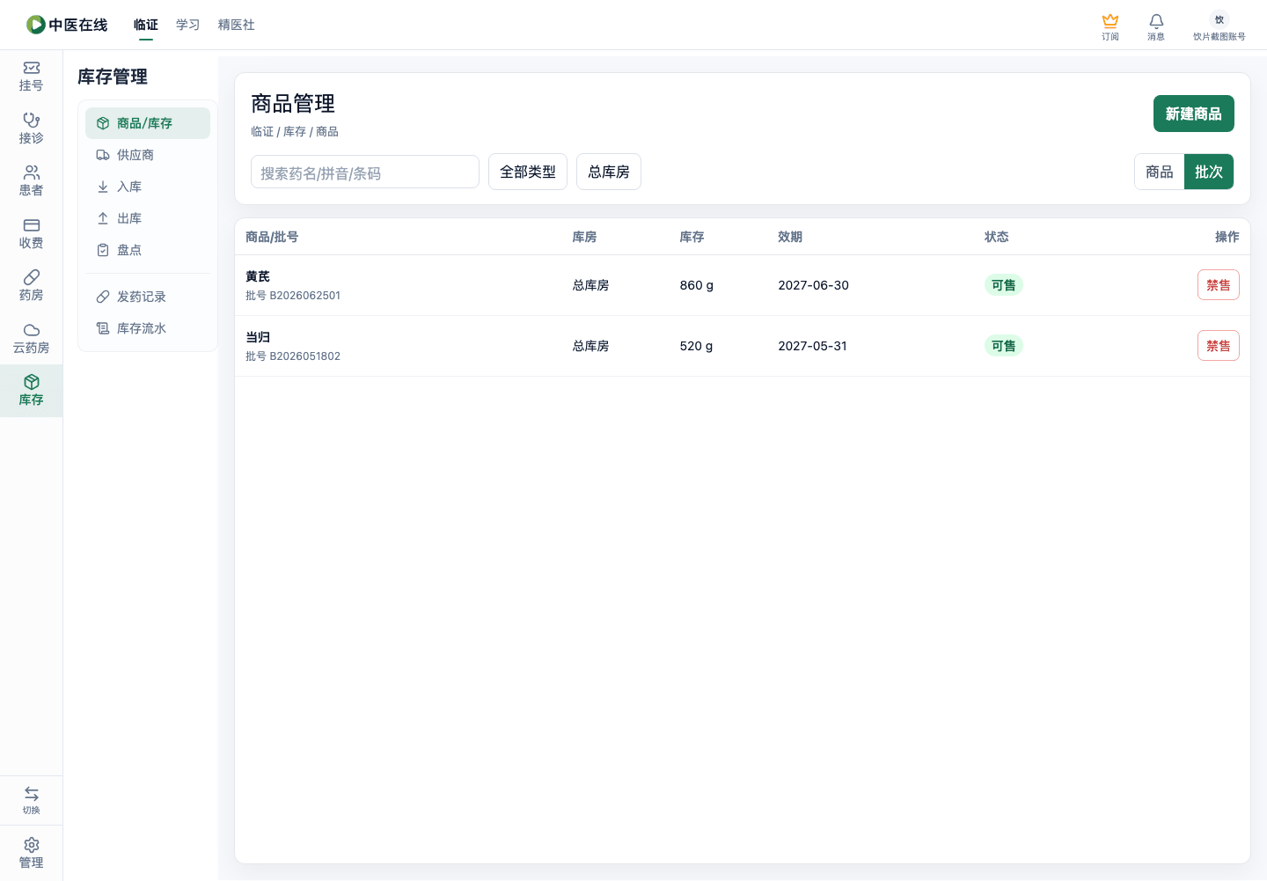Open the 总库房 warehouse filter dropdown

[x=609, y=172]
